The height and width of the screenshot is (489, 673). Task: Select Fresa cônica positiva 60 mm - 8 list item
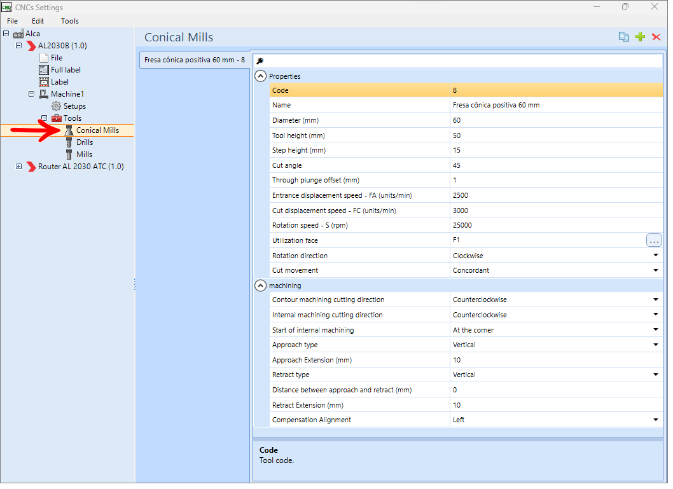tap(196, 60)
